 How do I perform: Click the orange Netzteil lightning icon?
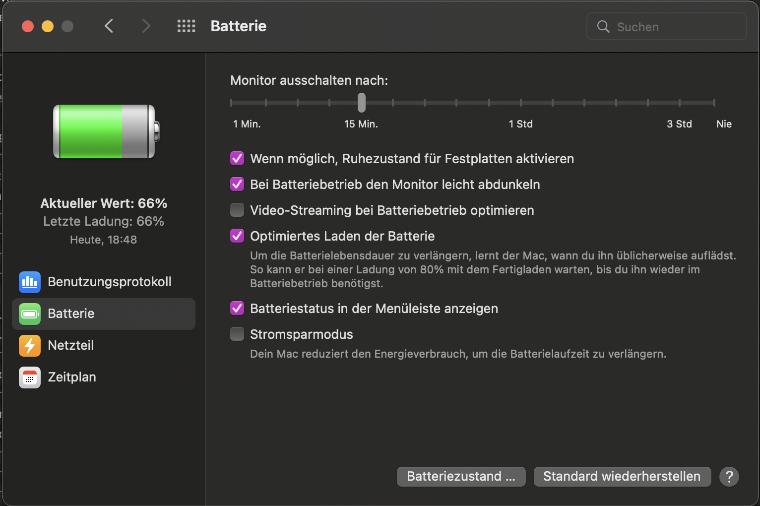tap(30, 346)
